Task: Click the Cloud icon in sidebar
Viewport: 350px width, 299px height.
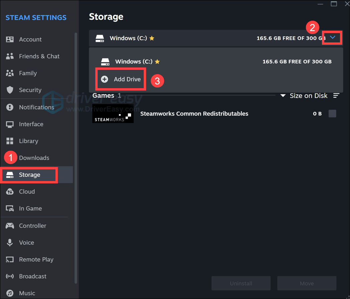Action: point(10,192)
